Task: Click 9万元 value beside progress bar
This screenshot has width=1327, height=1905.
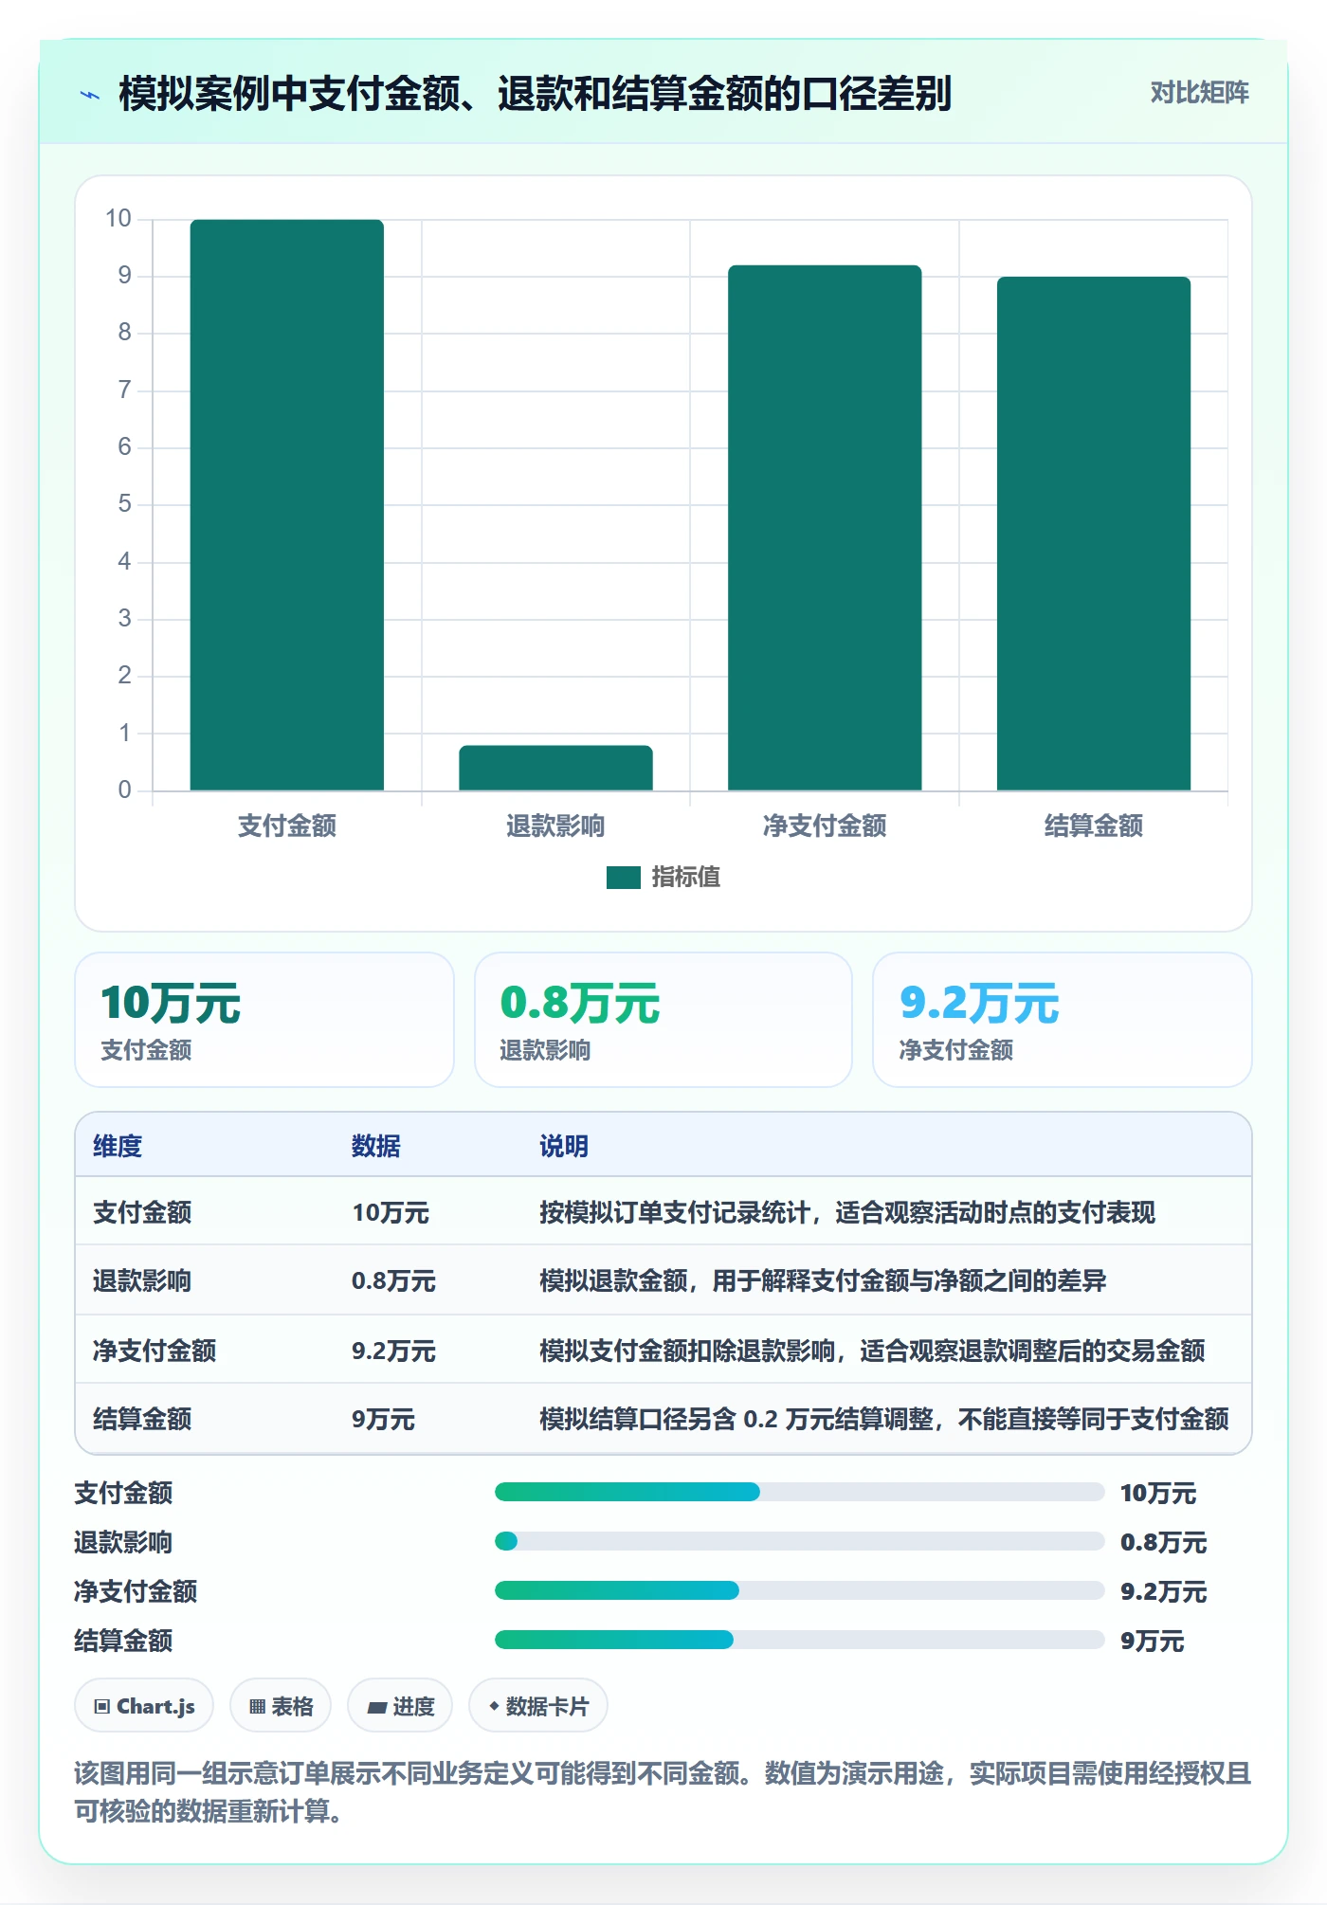Action: pos(1153,1641)
